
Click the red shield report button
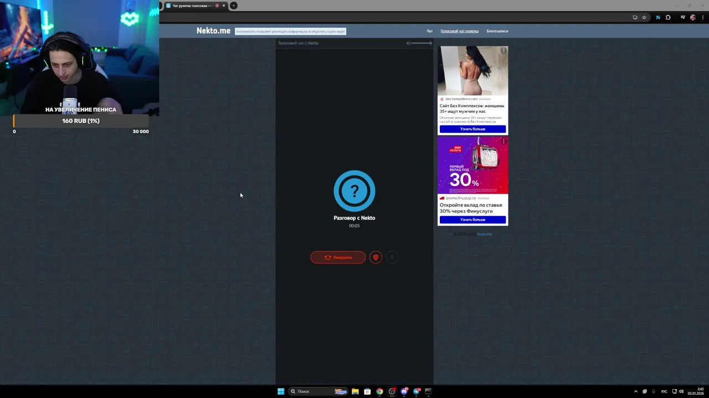[376, 257]
